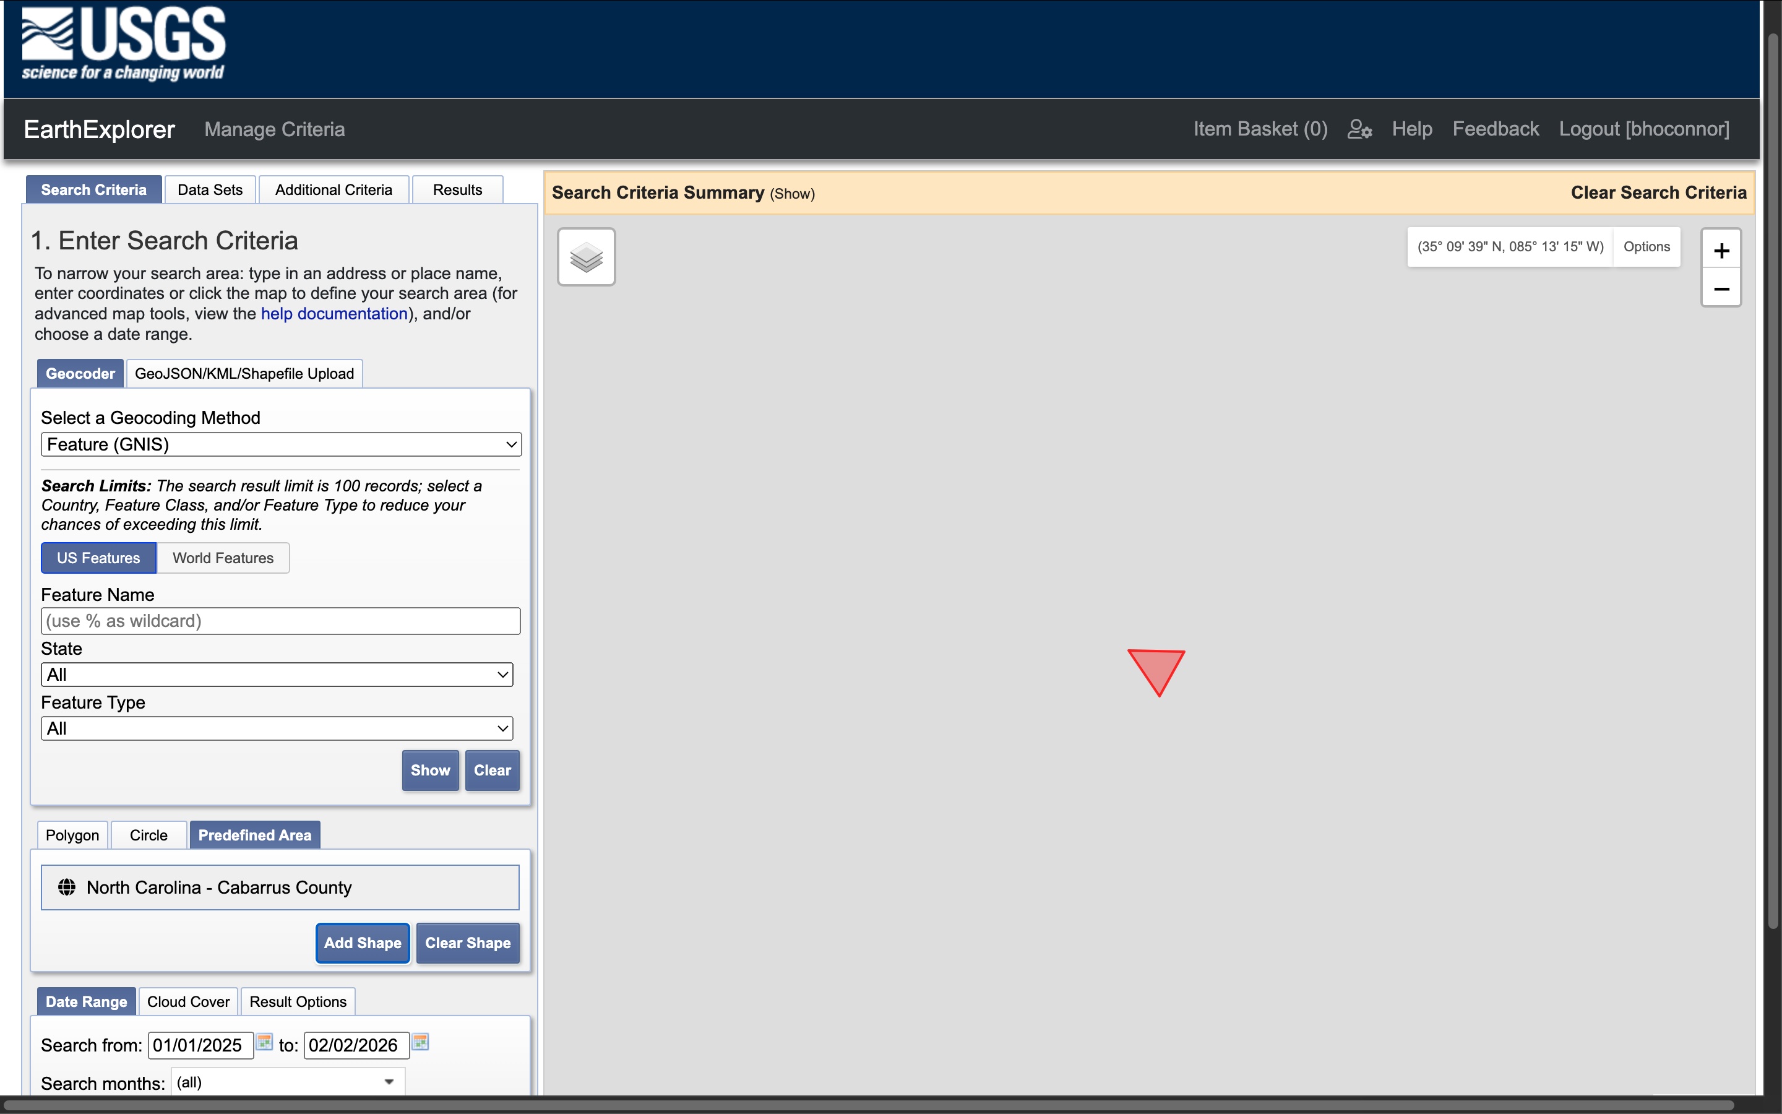Toggle to World Features

tap(222, 558)
